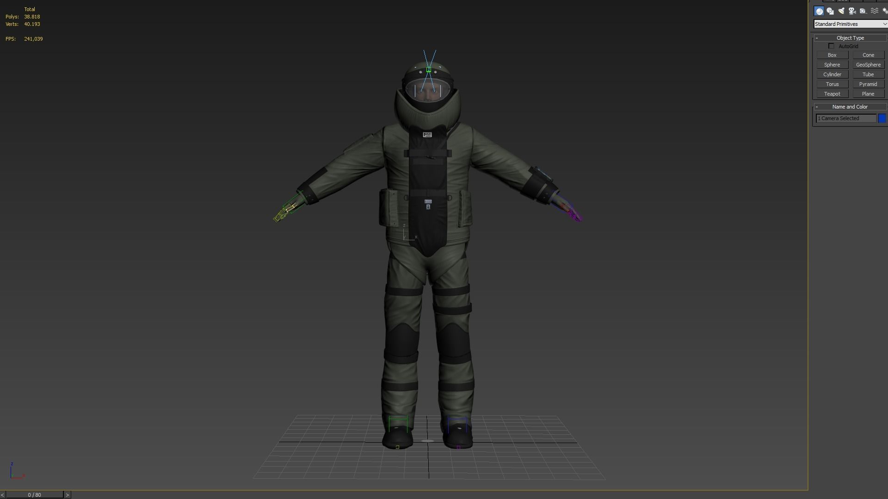Create a Tube primitive

click(x=868, y=74)
